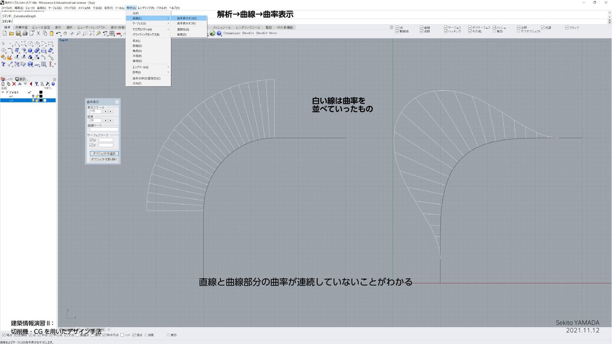Click the black color swatch of cur layer
612x344 pixels.
(41, 100)
